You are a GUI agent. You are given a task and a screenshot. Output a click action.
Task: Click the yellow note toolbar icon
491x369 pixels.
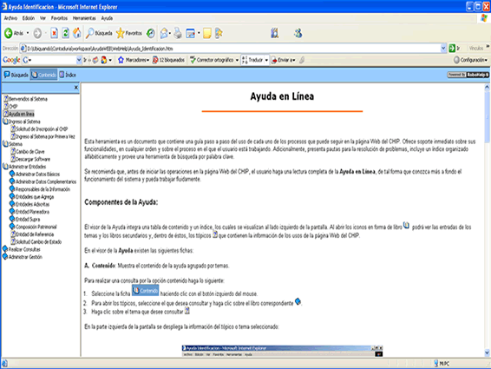click(207, 33)
